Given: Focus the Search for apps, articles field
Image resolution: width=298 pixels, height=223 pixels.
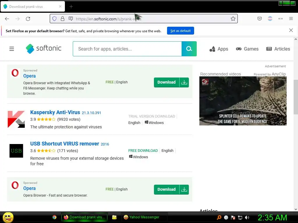Looking at the screenshot, I should tap(127, 49).
